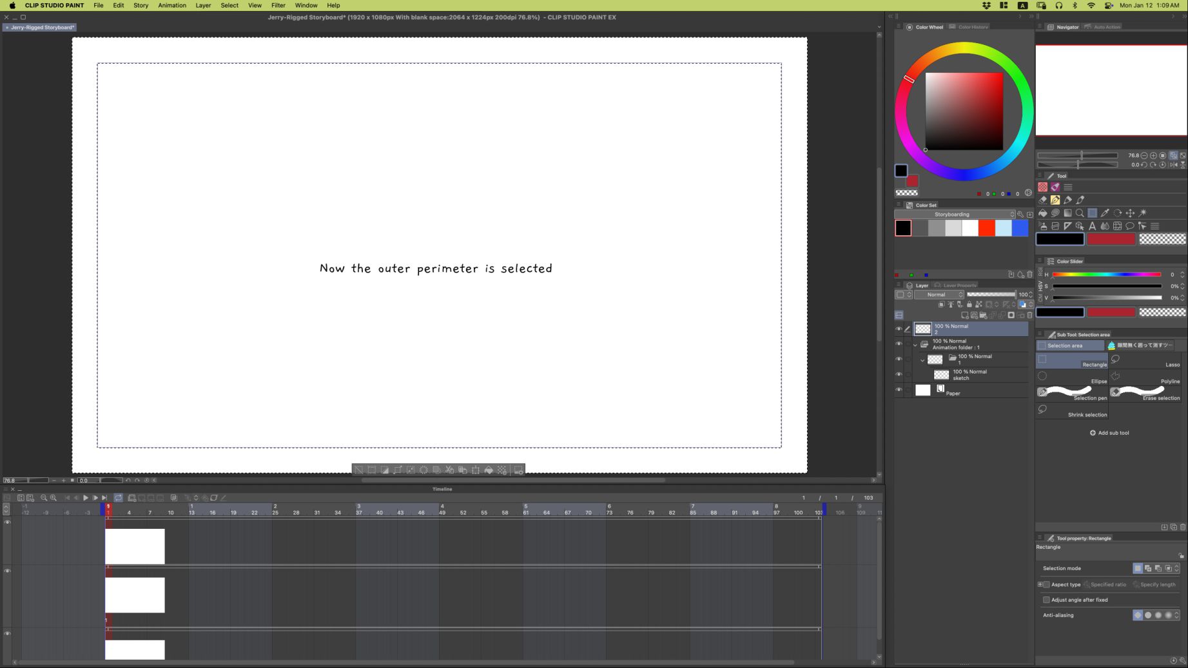
Task: Open the blending mode Normal dropdown
Action: tap(939, 294)
